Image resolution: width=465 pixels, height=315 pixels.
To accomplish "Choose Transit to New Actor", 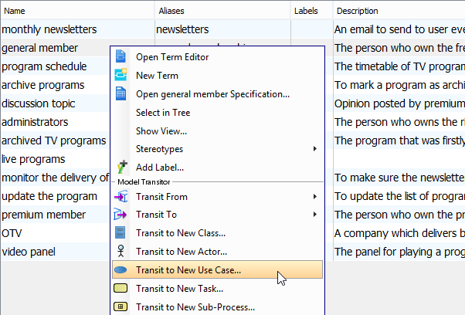I will (x=217, y=251).
